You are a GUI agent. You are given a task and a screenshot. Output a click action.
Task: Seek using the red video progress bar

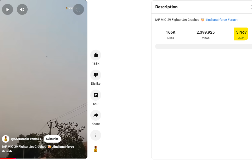click(44, 159)
